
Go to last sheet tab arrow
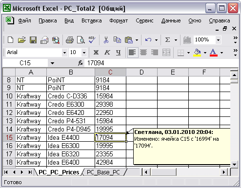point(30,172)
